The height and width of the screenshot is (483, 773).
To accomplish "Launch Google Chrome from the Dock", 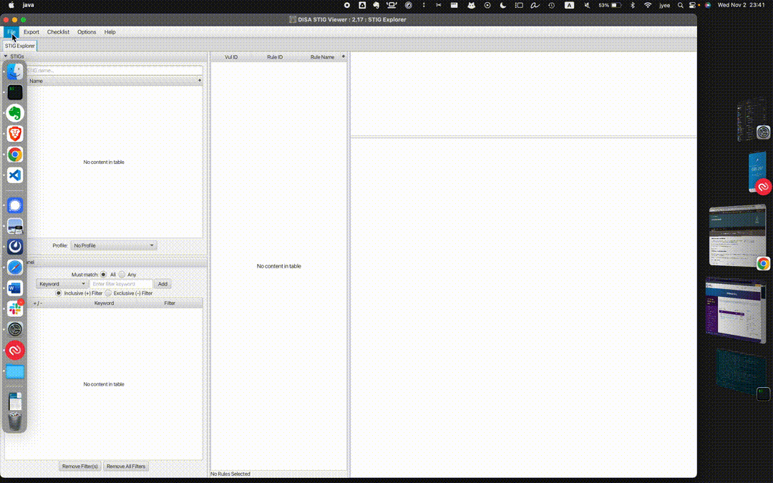I will (15, 154).
